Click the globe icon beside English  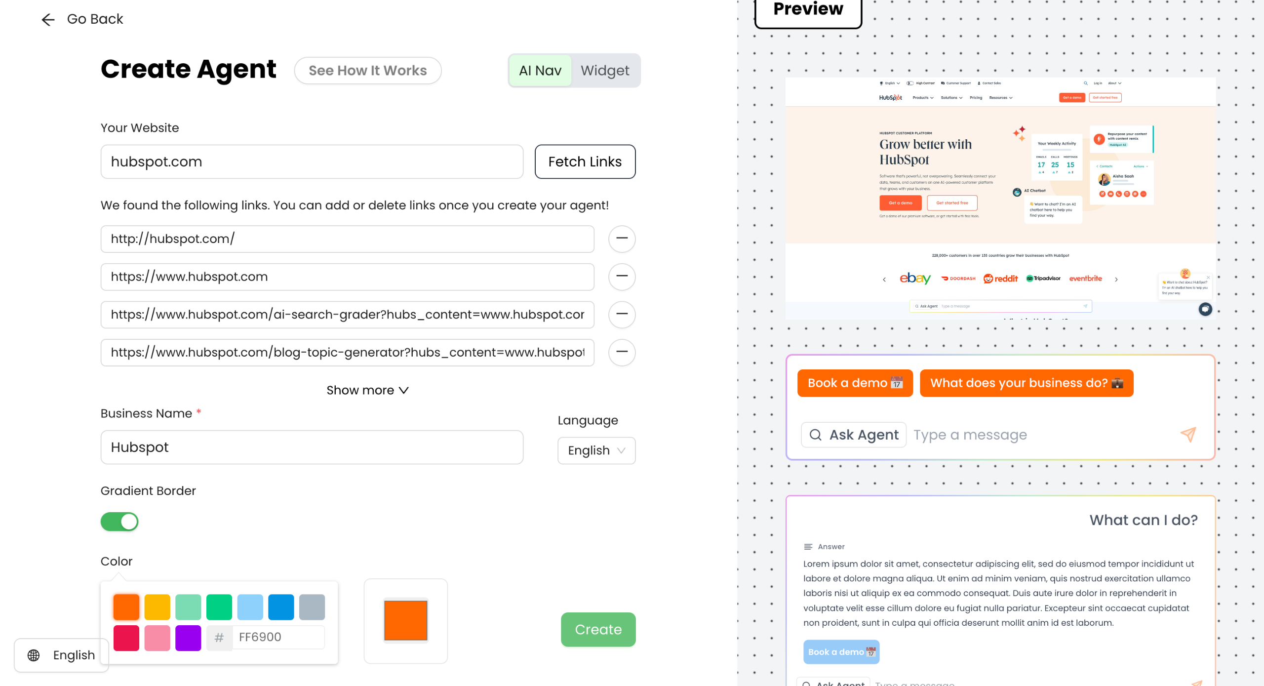34,655
